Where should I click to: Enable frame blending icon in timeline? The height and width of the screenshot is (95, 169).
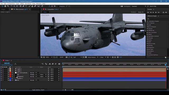point(53,64)
